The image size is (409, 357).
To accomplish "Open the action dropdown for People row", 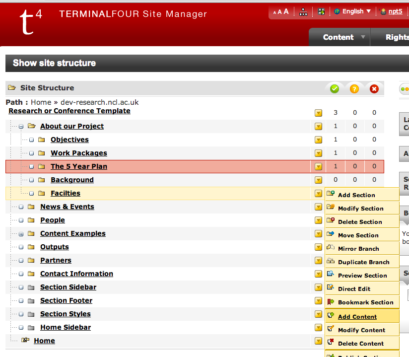I will [318, 220].
